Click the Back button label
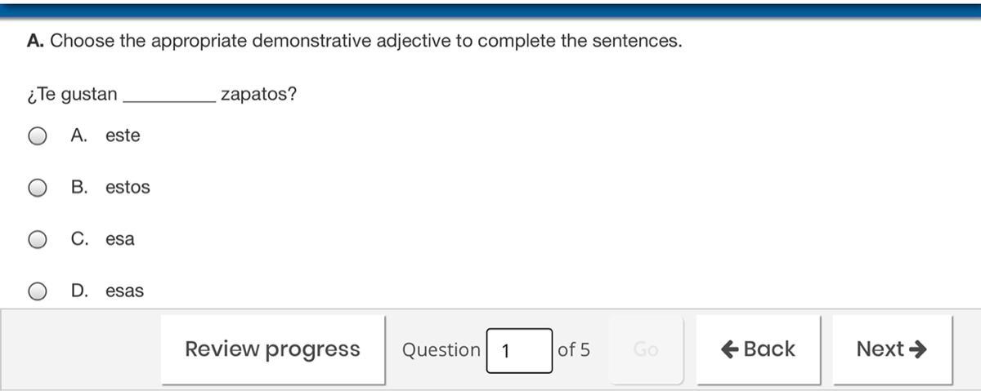This screenshot has width=981, height=391. (x=768, y=349)
